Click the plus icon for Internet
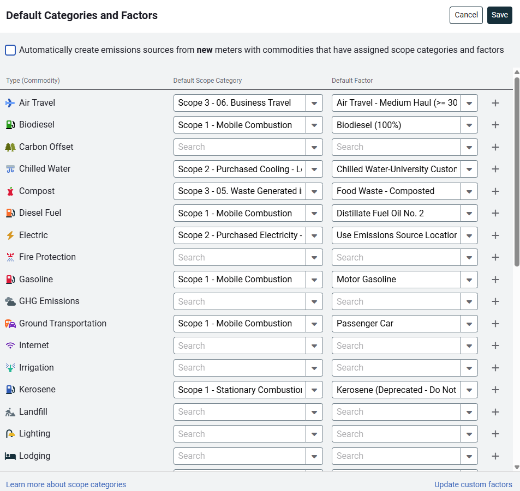 click(495, 345)
